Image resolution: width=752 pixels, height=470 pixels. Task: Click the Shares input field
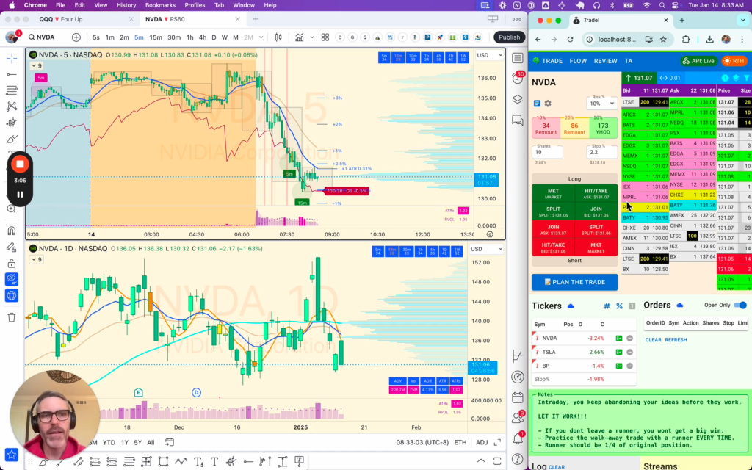[x=547, y=152]
